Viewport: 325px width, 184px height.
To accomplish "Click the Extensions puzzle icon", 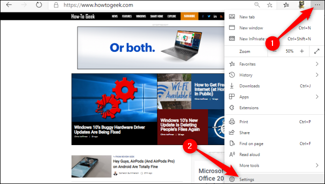I will (x=231, y=108).
